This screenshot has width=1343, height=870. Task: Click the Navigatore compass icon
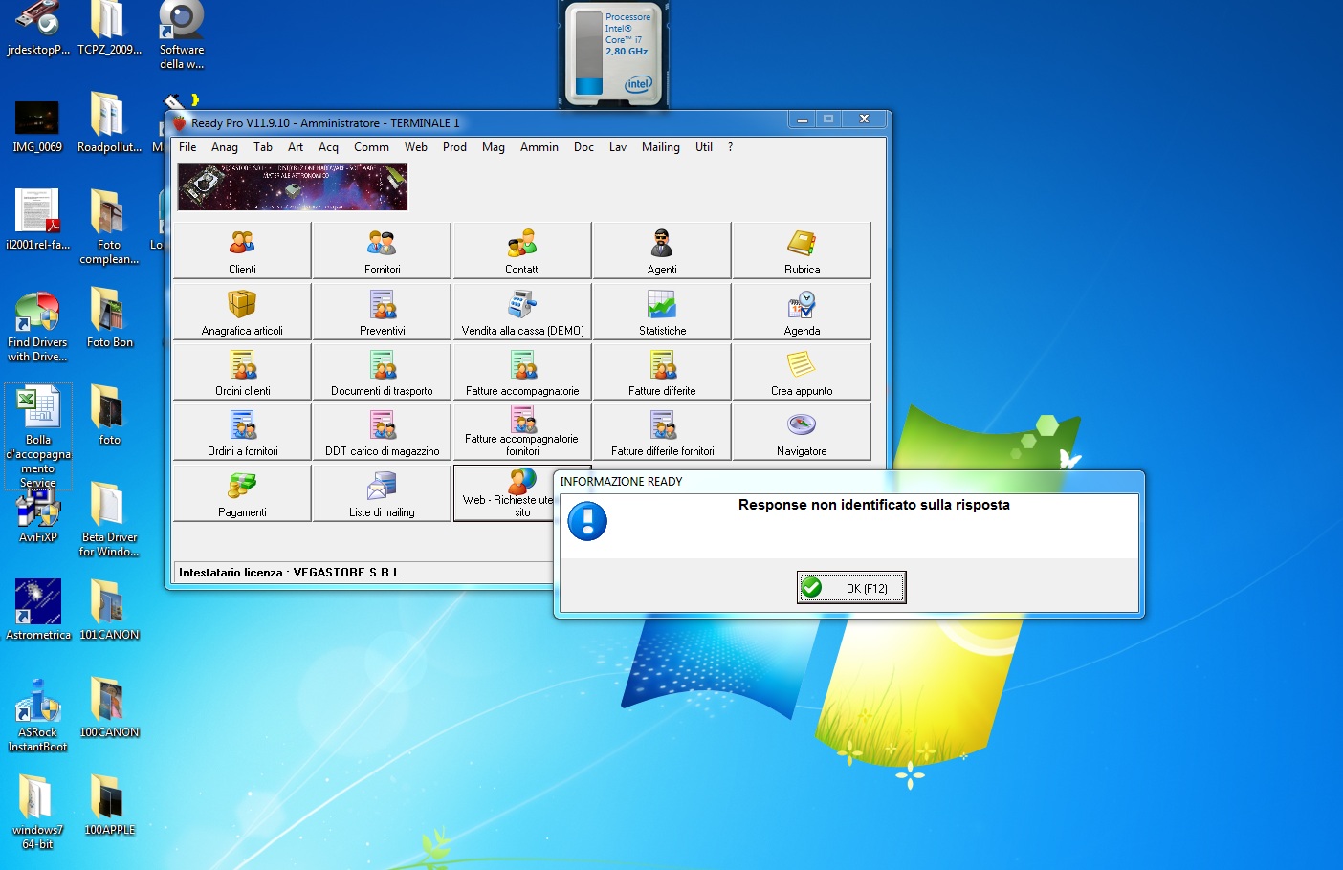click(802, 424)
